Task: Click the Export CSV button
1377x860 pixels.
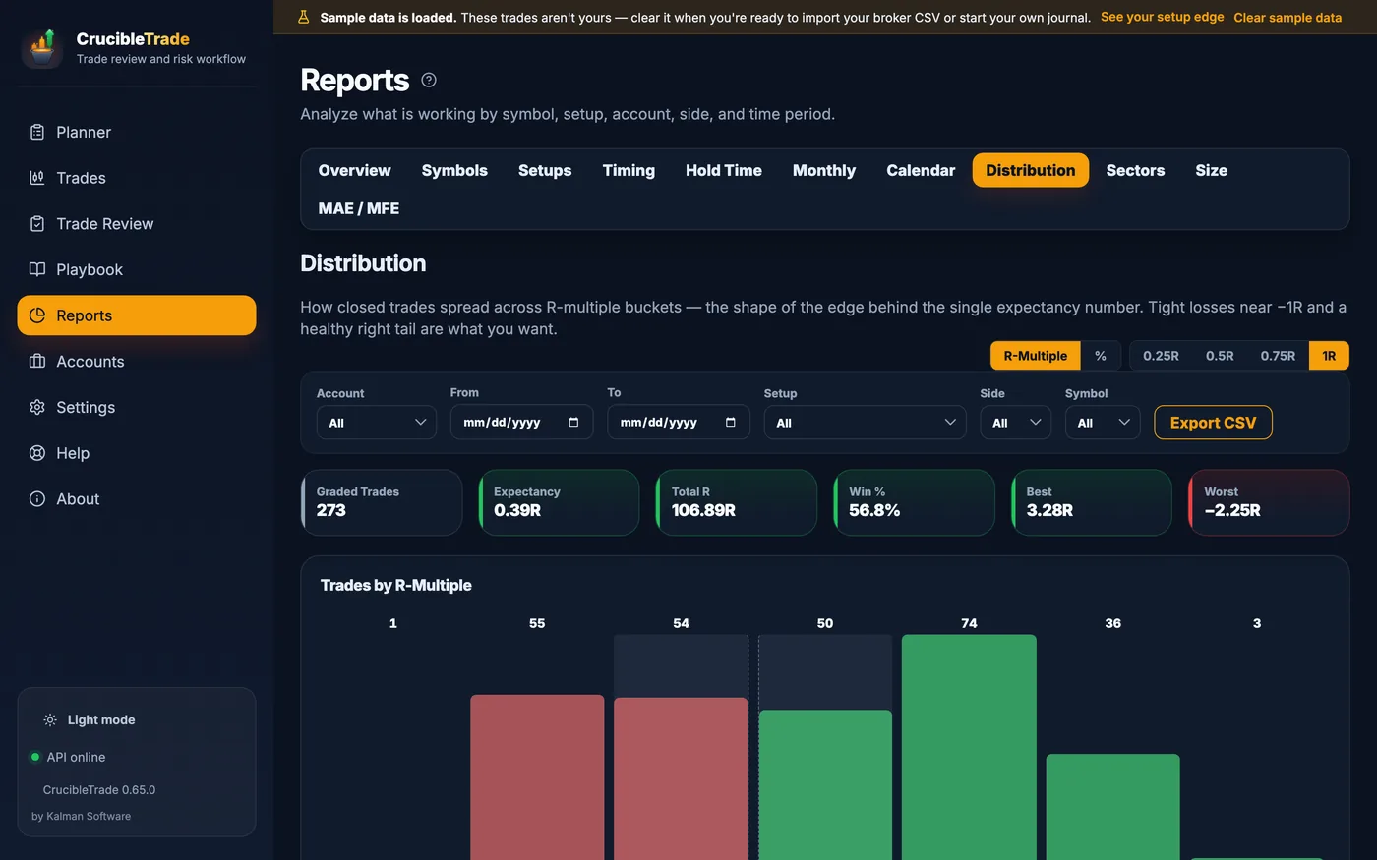Action: pos(1213,423)
